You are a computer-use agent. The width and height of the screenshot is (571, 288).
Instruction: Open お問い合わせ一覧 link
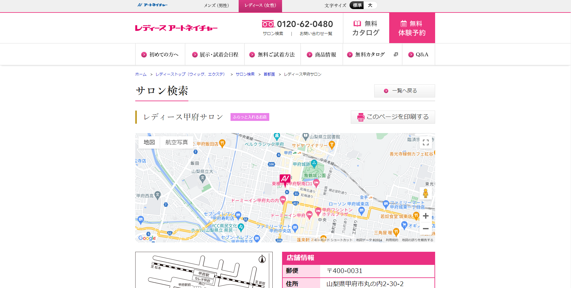316,33
